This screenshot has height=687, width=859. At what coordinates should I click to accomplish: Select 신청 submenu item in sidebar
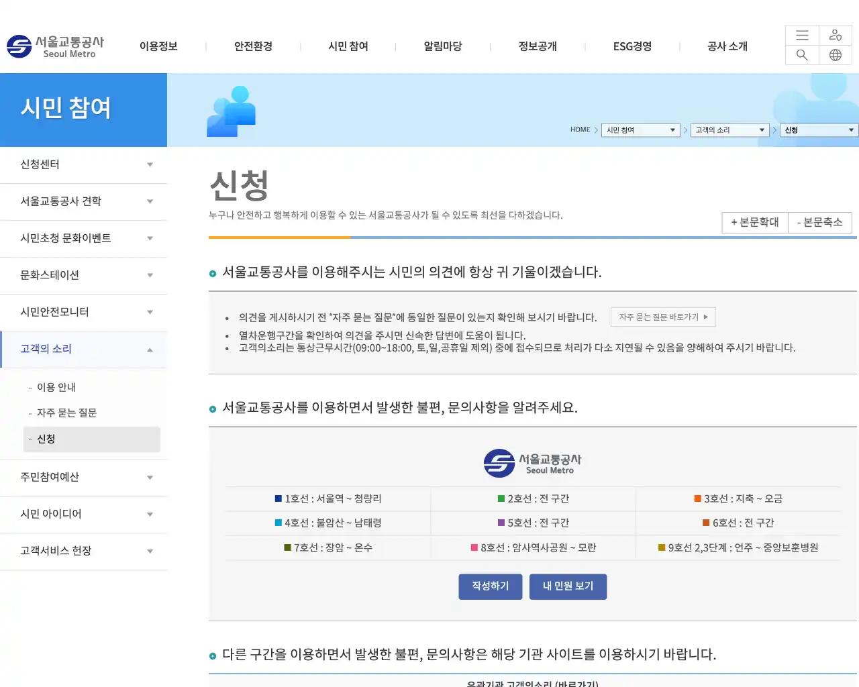coord(92,439)
